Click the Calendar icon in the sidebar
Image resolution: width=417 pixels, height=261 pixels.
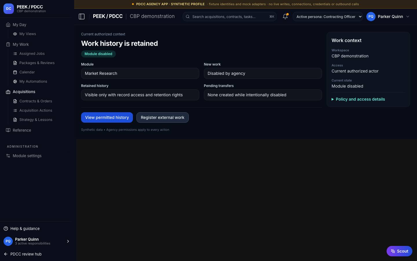(15, 72)
